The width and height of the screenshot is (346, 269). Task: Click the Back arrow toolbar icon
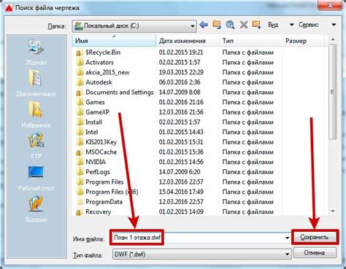(204, 25)
